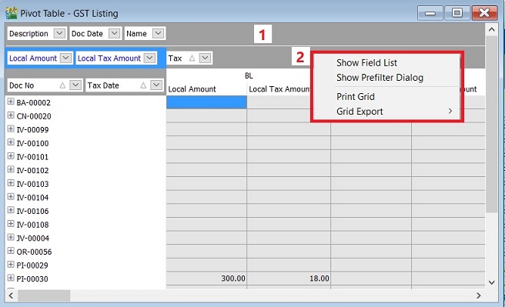Click the vertical scrollbar thumb
The height and width of the screenshot is (307, 505).
pos(491,124)
